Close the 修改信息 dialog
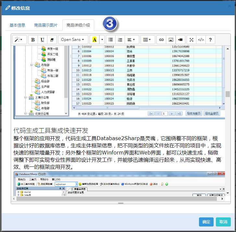Screen dimensions: 236x232 pyautogui.click(x=230, y=6)
